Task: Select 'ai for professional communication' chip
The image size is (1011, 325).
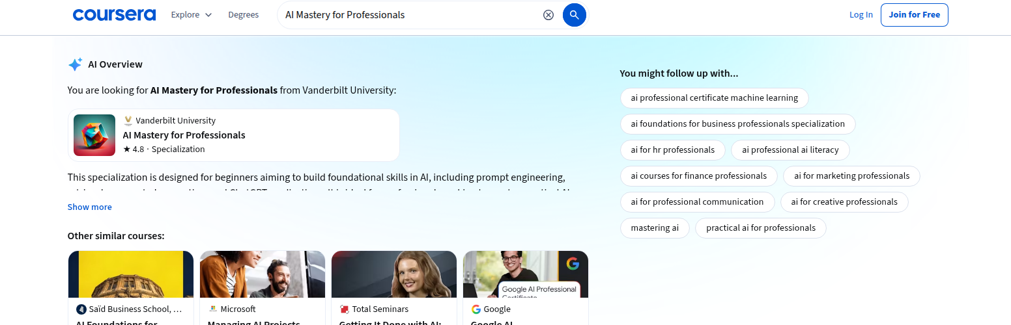Action: pyautogui.click(x=697, y=202)
